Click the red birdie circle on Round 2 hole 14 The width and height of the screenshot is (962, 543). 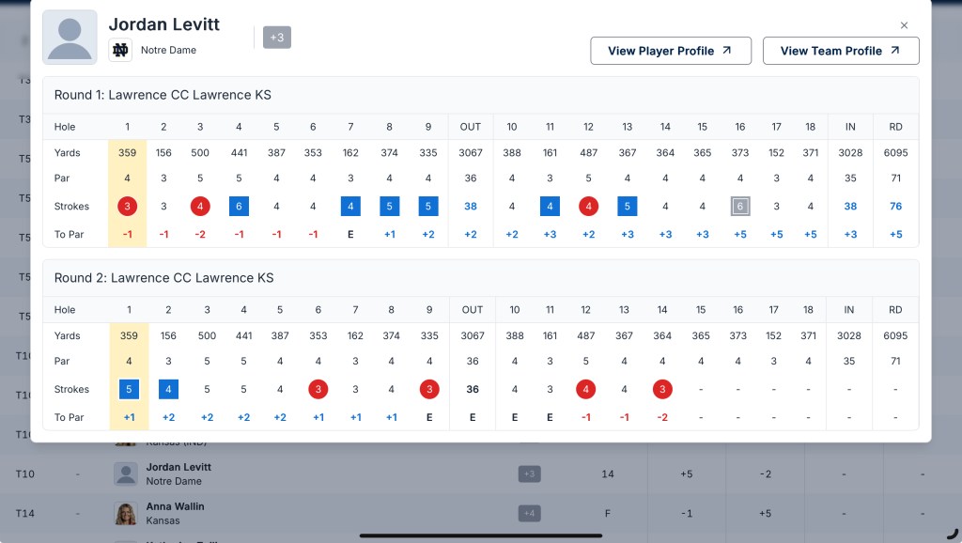[663, 389]
